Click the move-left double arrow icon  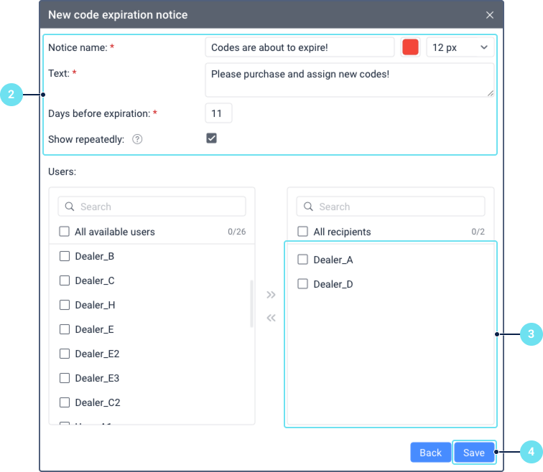(x=271, y=318)
